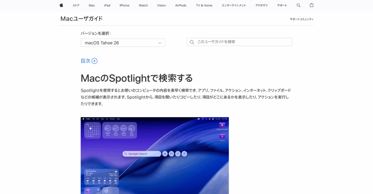Click the Apple logo icon
Viewport: 373px width, 194px height.
61,5
